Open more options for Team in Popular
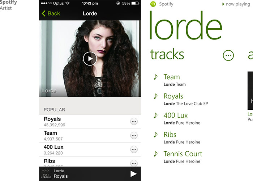The height and width of the screenshot is (181, 253). point(134,135)
